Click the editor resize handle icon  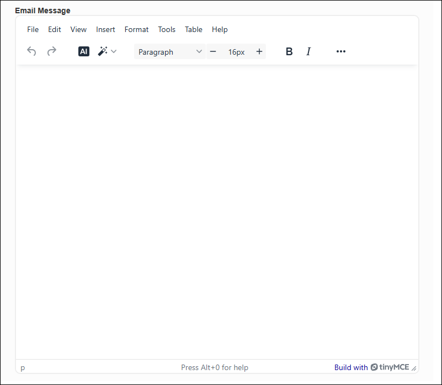coord(414,368)
